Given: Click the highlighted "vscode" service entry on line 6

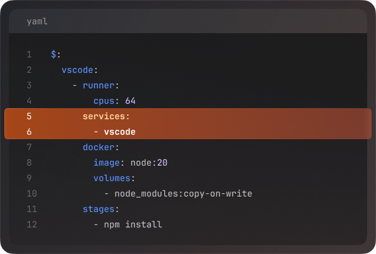Looking at the screenshot, I should (119, 132).
